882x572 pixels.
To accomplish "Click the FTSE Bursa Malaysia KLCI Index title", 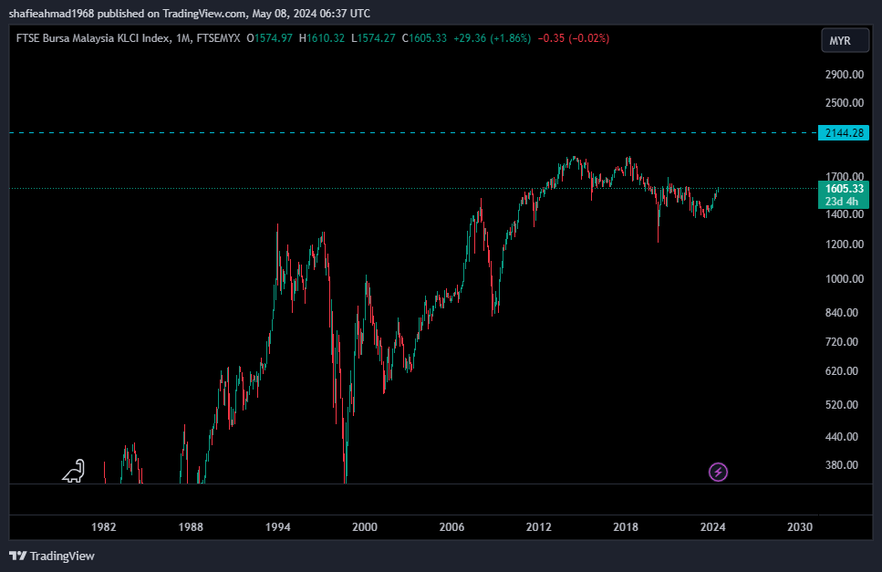I will [93, 38].
